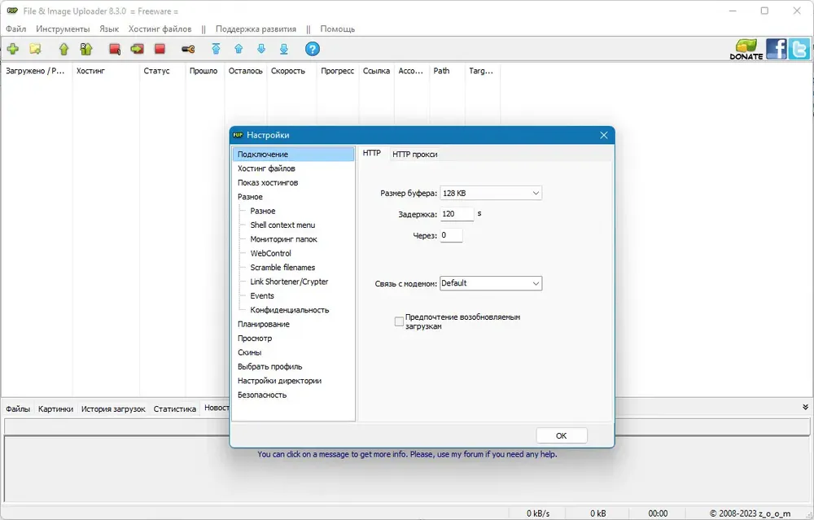Open the Помощь menu
Image resolution: width=814 pixels, height=520 pixels.
tap(338, 28)
